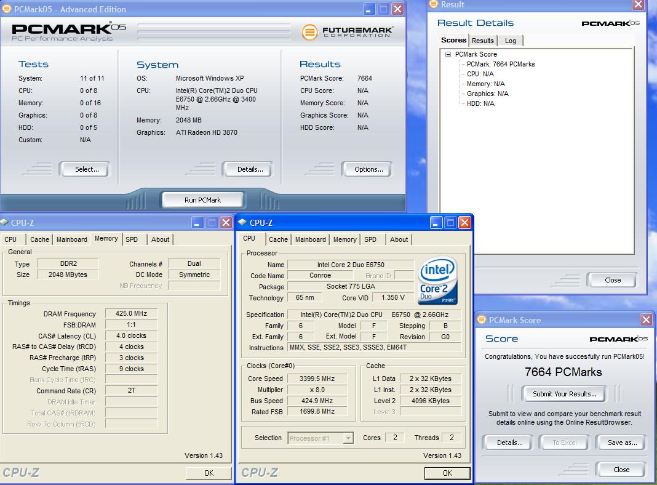This screenshot has height=485, width=657.
Task: Select the PCMark: 7664 PCMarks tree entry
Action: coord(501,64)
